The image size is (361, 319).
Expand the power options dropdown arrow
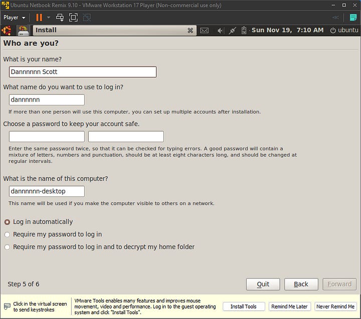(48, 17)
